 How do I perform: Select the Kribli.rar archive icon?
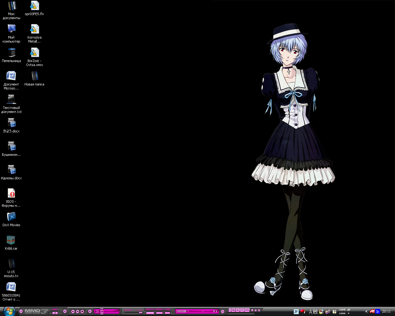click(x=11, y=243)
